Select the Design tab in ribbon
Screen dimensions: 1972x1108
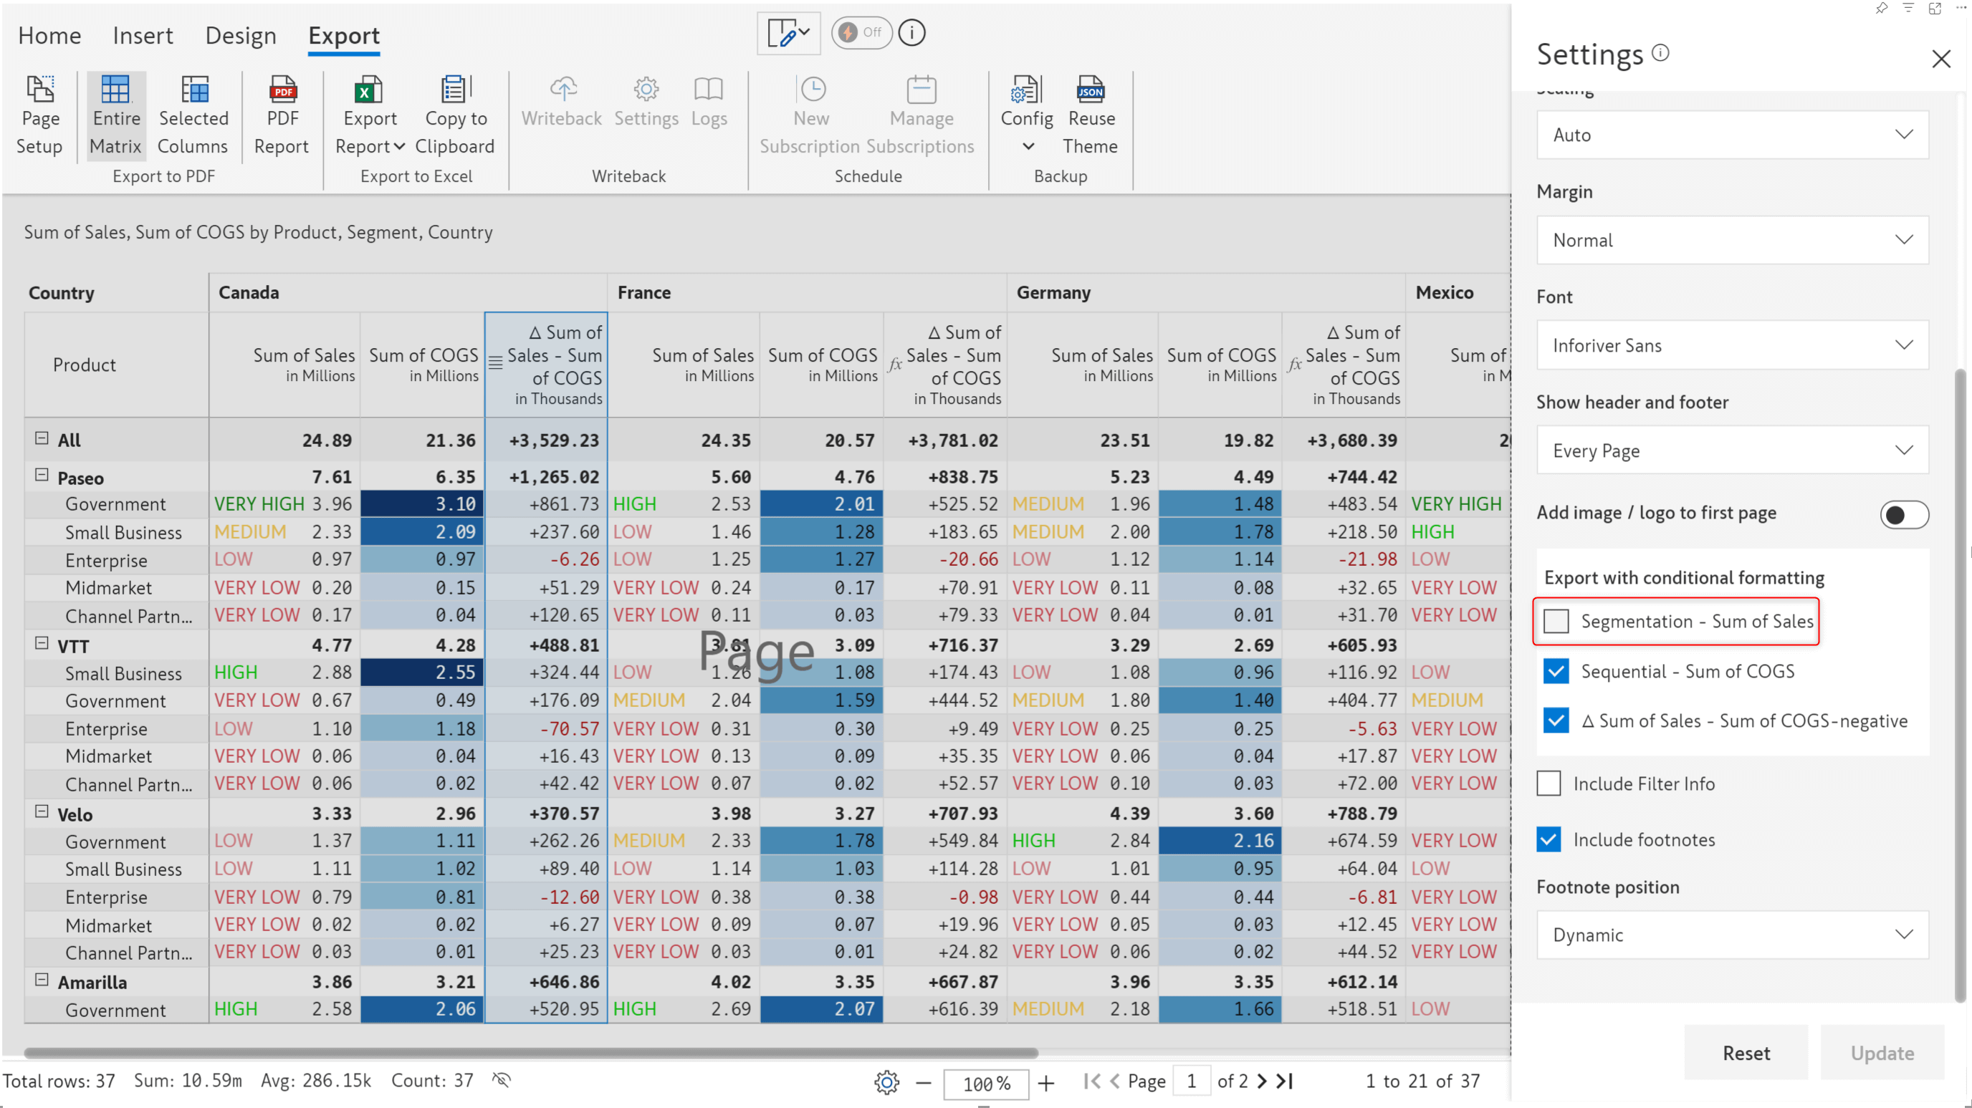241,35
